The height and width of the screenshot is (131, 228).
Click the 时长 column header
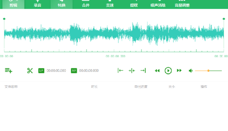(x=94, y=86)
